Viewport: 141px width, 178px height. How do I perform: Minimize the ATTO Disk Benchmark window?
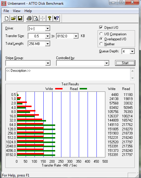[x=113, y=2]
